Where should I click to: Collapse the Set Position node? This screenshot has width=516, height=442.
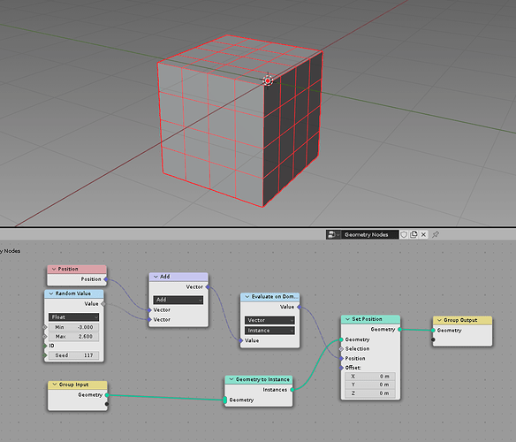coord(347,319)
